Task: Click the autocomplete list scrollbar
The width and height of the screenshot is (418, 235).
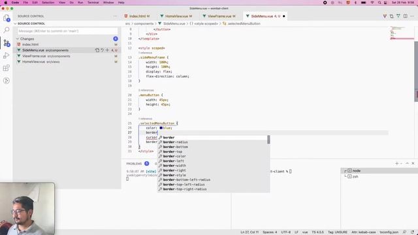Action: [x=268, y=139]
